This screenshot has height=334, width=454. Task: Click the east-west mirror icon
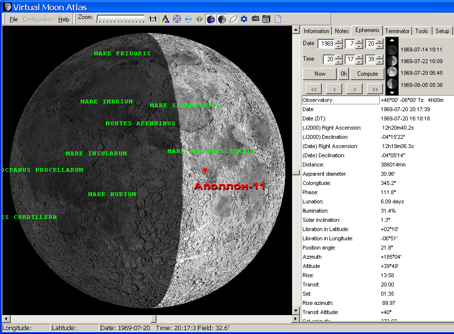(x=199, y=19)
